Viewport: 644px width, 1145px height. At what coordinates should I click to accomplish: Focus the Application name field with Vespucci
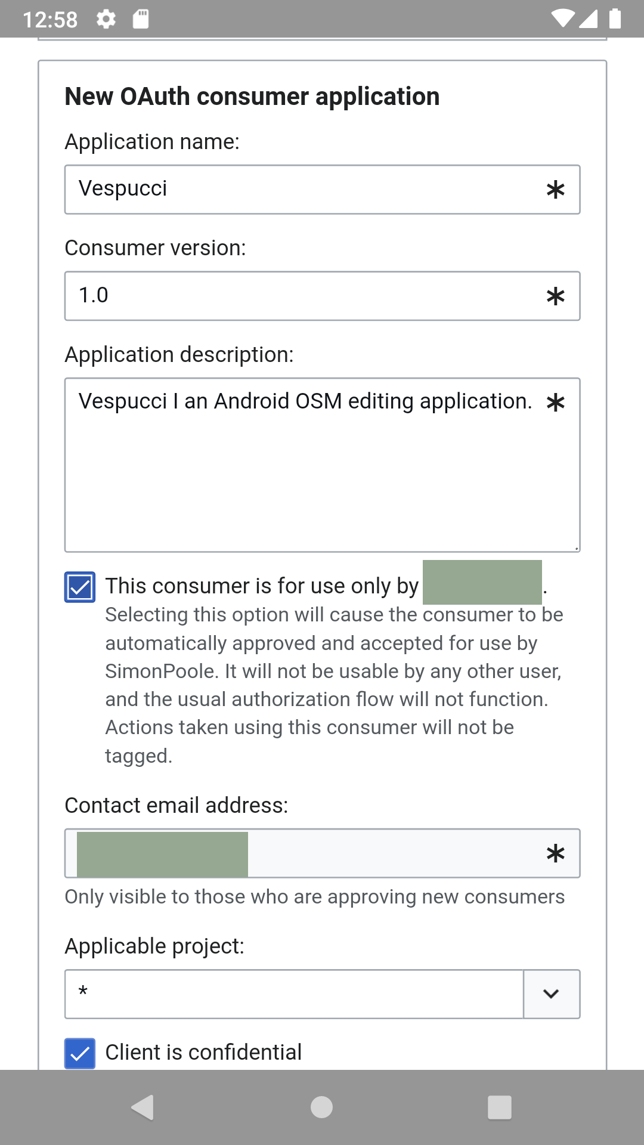(x=298, y=190)
